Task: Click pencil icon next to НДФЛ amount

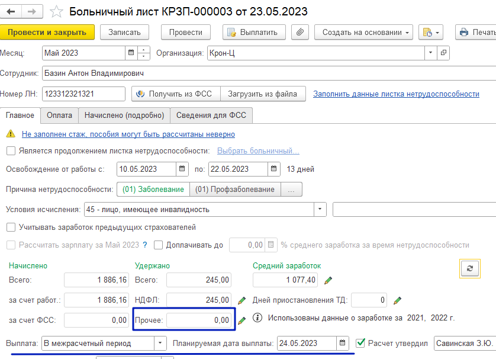Action: [241, 300]
